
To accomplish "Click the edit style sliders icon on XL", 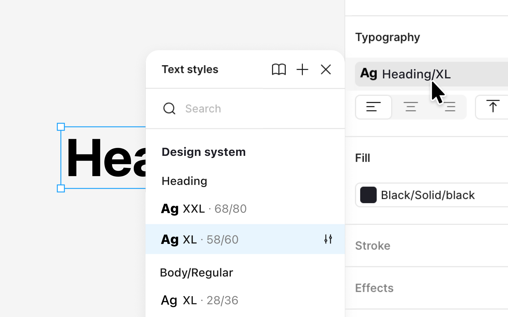I will click(328, 239).
